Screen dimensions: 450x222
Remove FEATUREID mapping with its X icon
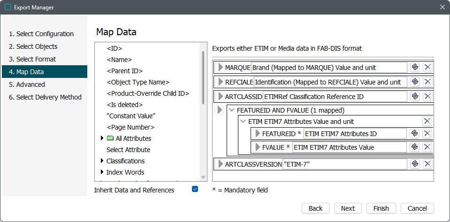(x=427, y=134)
